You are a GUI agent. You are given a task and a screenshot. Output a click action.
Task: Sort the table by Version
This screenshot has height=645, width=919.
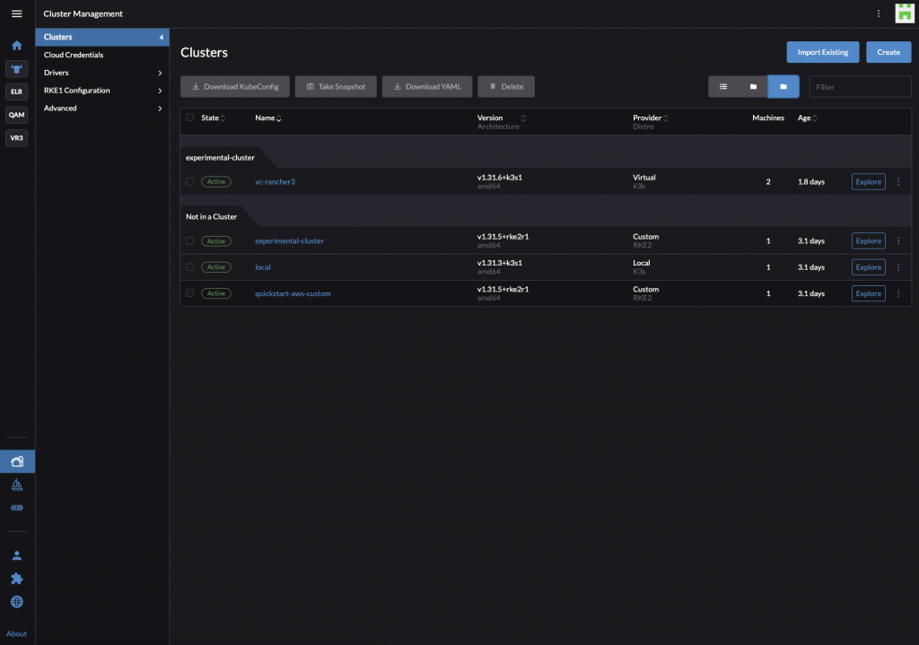tap(501, 118)
